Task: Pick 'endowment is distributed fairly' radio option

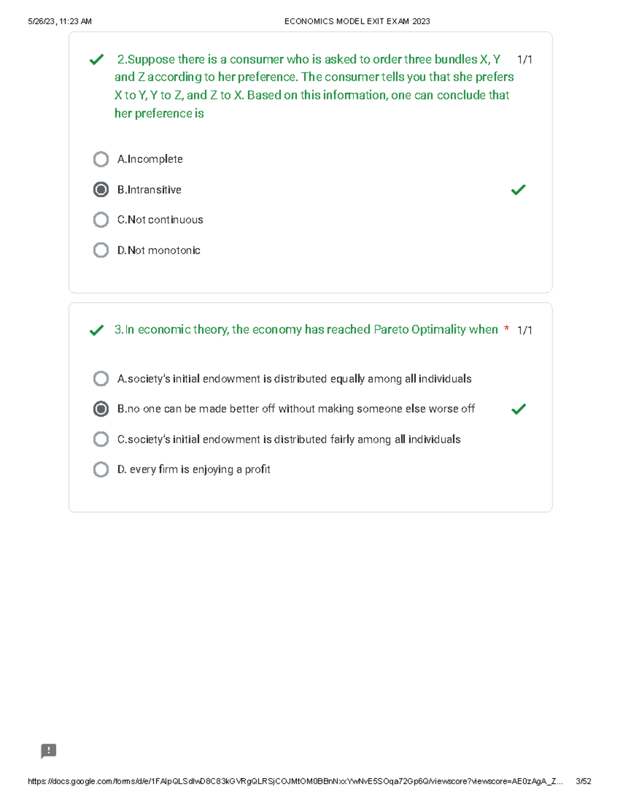Action: pos(101,440)
